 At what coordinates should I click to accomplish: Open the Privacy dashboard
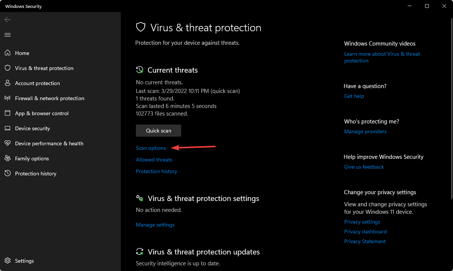pos(365,231)
